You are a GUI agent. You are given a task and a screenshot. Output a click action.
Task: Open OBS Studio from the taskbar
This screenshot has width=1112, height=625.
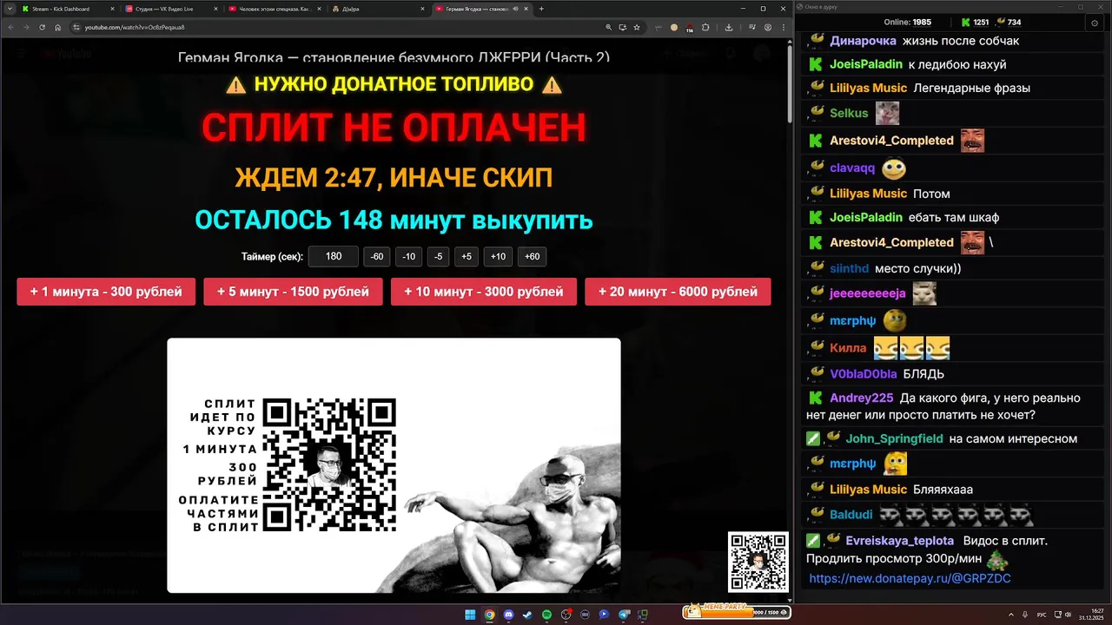coord(565,615)
